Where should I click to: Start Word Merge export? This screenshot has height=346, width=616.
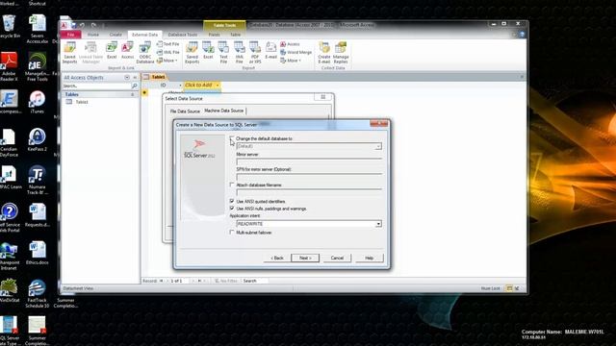[x=295, y=52]
